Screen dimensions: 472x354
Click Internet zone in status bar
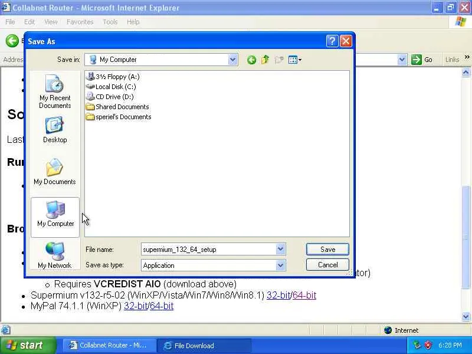402,330
